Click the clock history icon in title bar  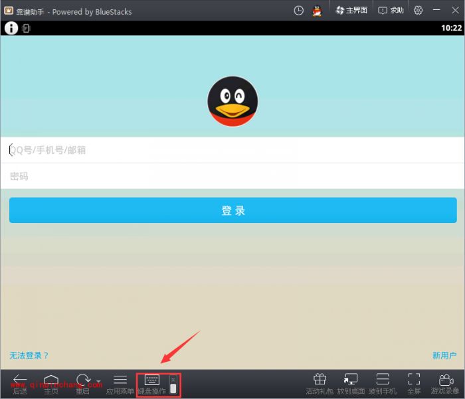pos(299,11)
